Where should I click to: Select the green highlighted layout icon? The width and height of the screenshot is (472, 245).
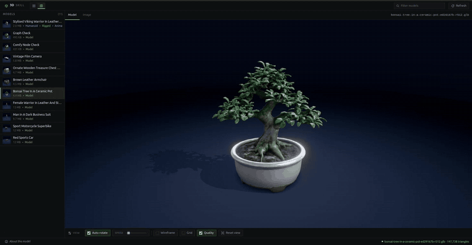click(41, 6)
